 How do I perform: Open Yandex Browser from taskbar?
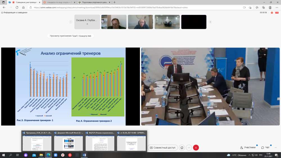point(63,155)
